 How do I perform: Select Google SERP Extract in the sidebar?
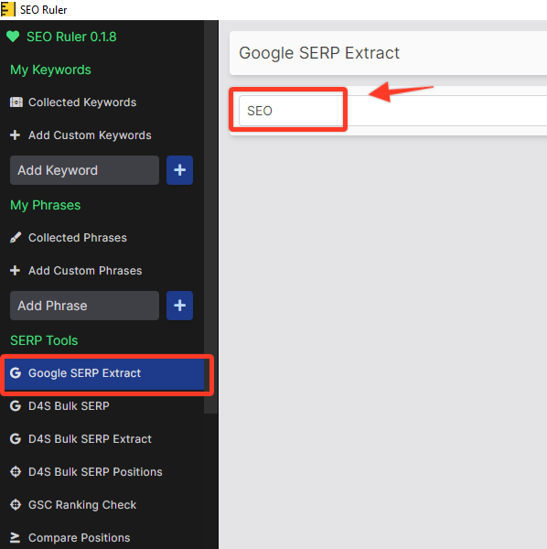tap(104, 373)
